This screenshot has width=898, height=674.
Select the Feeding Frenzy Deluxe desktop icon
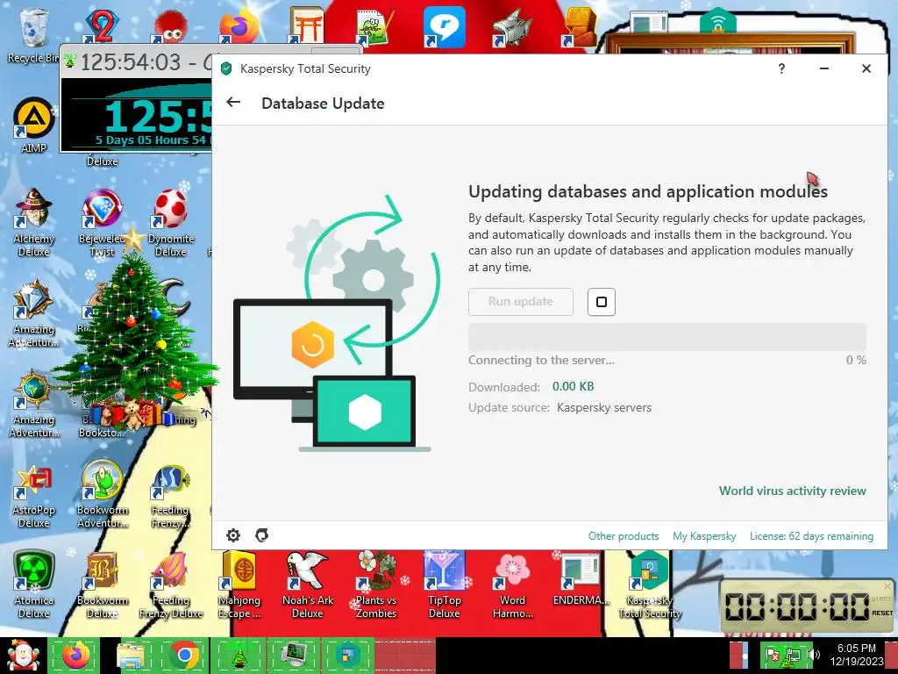(171, 584)
